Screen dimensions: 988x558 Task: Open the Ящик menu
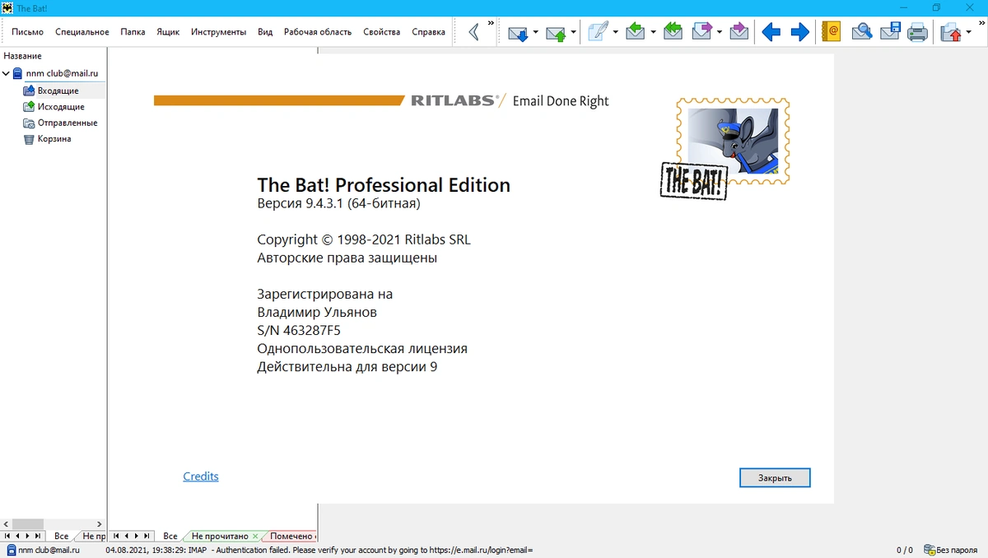click(168, 32)
